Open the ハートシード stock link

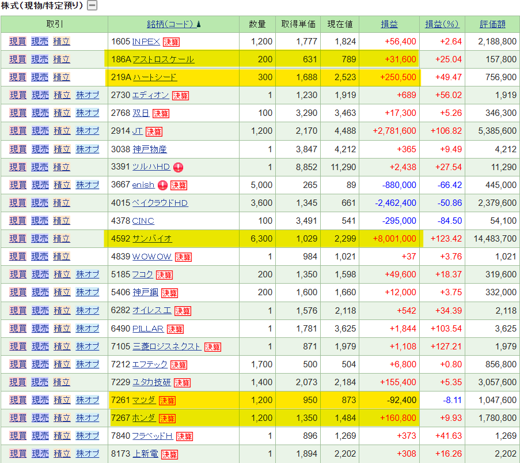point(155,77)
